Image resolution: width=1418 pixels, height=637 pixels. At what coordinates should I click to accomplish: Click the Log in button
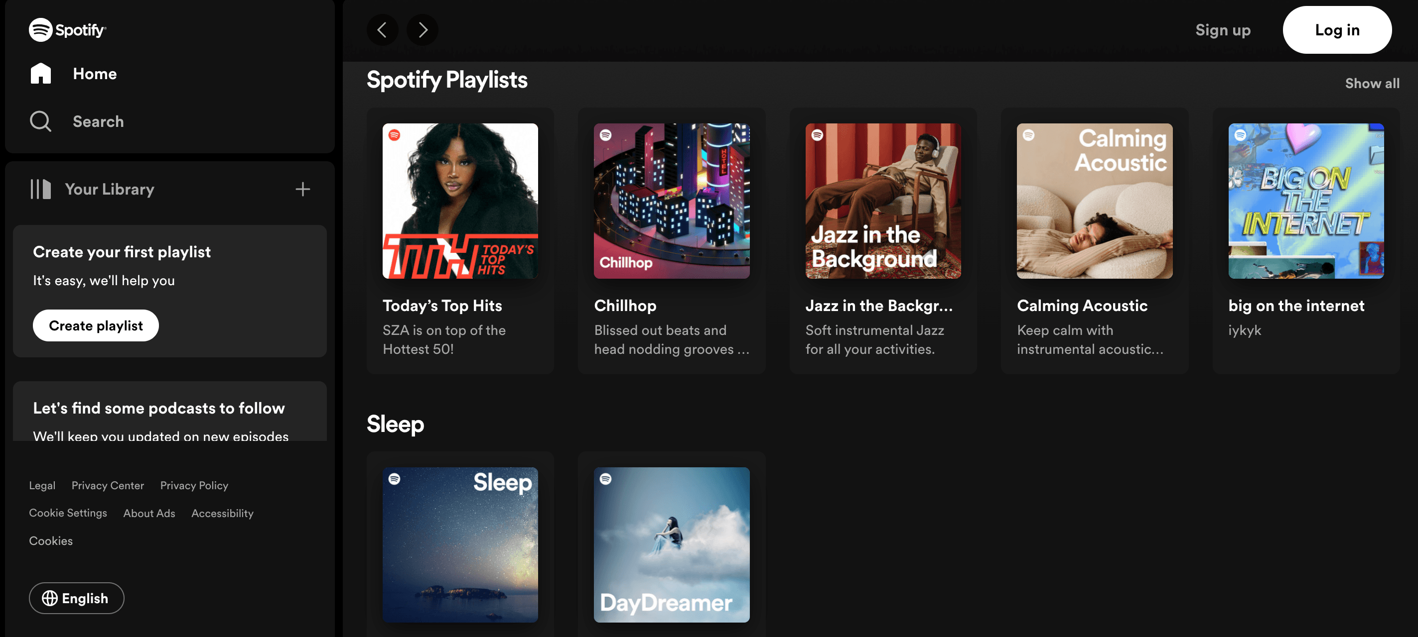1337,30
